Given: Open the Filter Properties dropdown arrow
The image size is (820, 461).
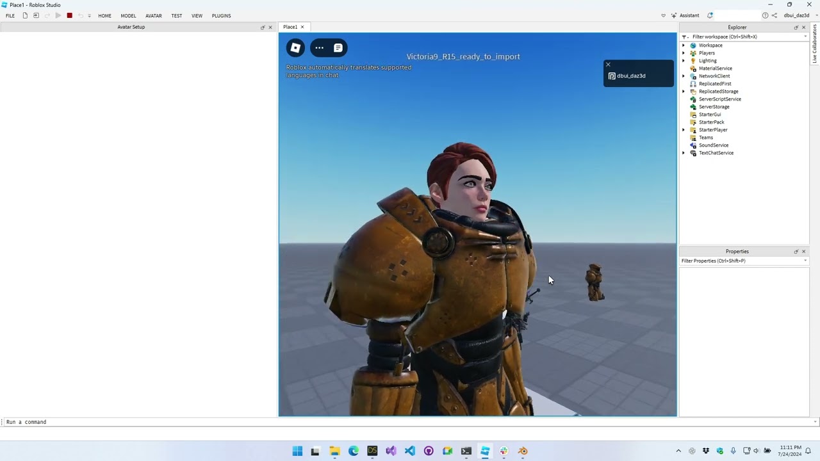Looking at the screenshot, I should 805,261.
